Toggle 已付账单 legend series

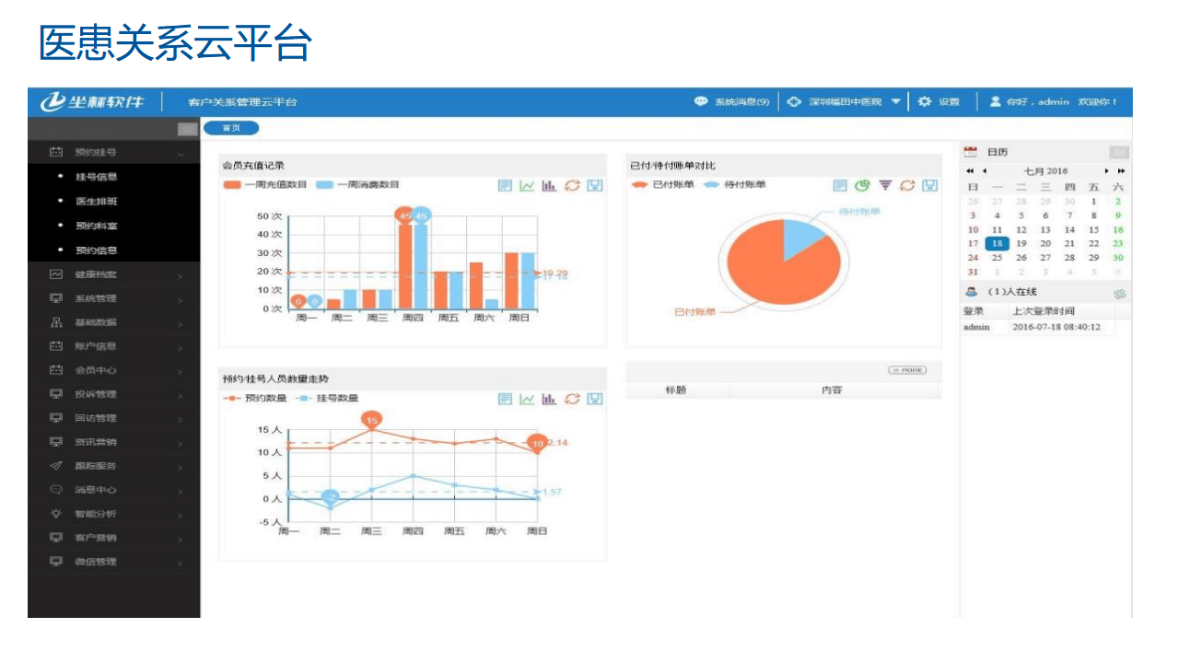click(x=663, y=185)
